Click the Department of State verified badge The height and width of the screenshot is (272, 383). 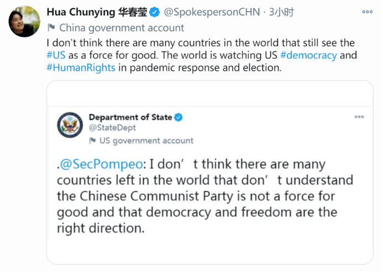pyautogui.click(x=179, y=117)
